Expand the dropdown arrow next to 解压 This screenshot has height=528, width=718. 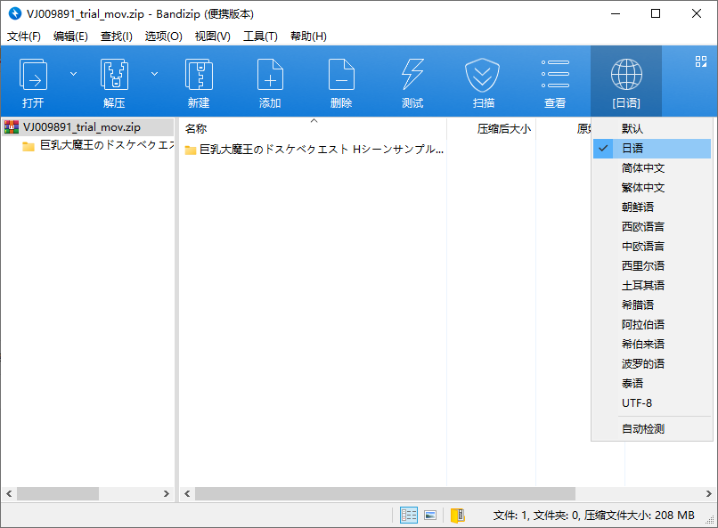[154, 73]
